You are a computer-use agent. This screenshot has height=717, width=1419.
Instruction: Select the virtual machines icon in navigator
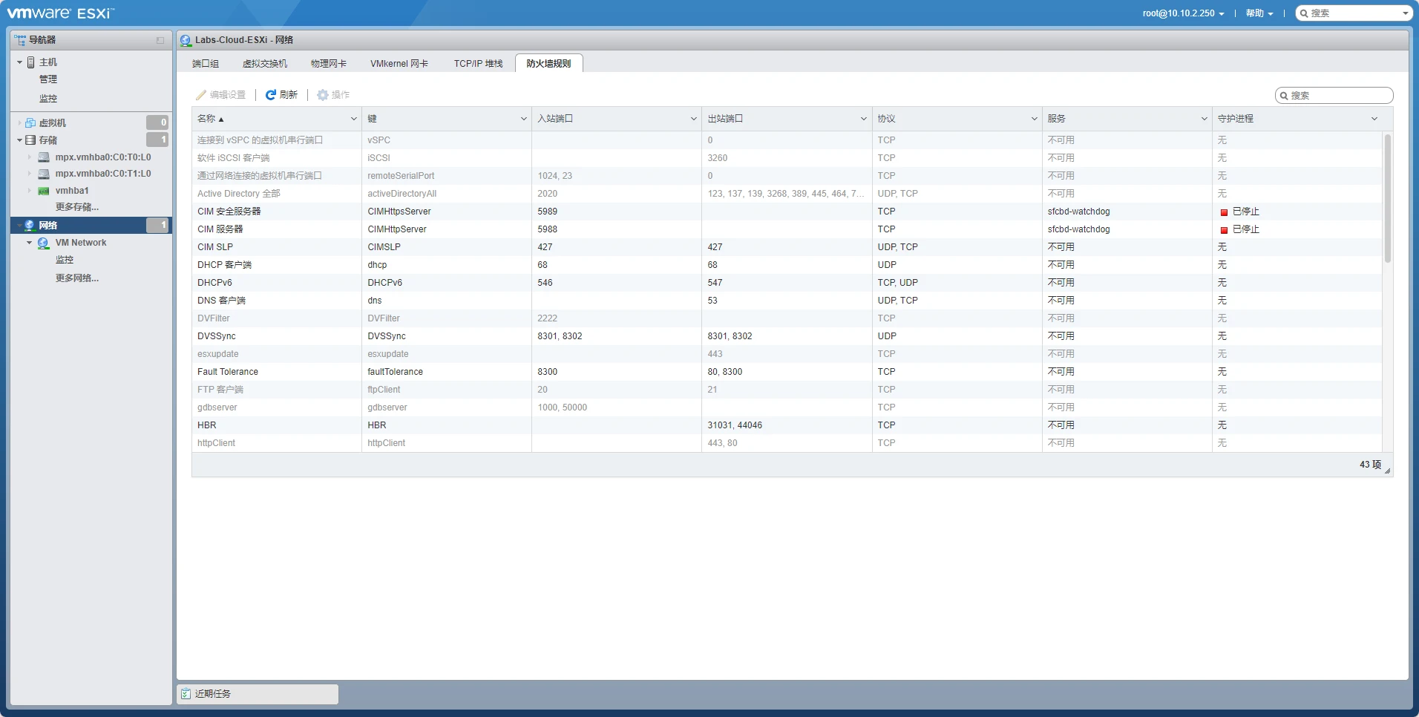30,123
